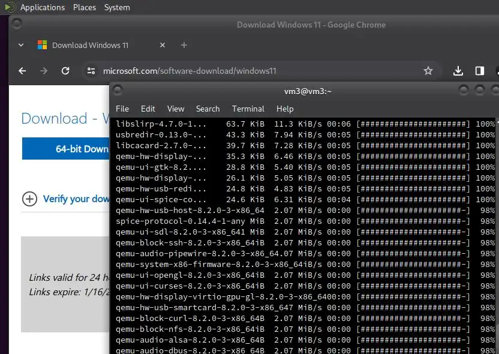Click the Links expire date text
The width and height of the screenshot is (499, 354).
(x=69, y=292)
